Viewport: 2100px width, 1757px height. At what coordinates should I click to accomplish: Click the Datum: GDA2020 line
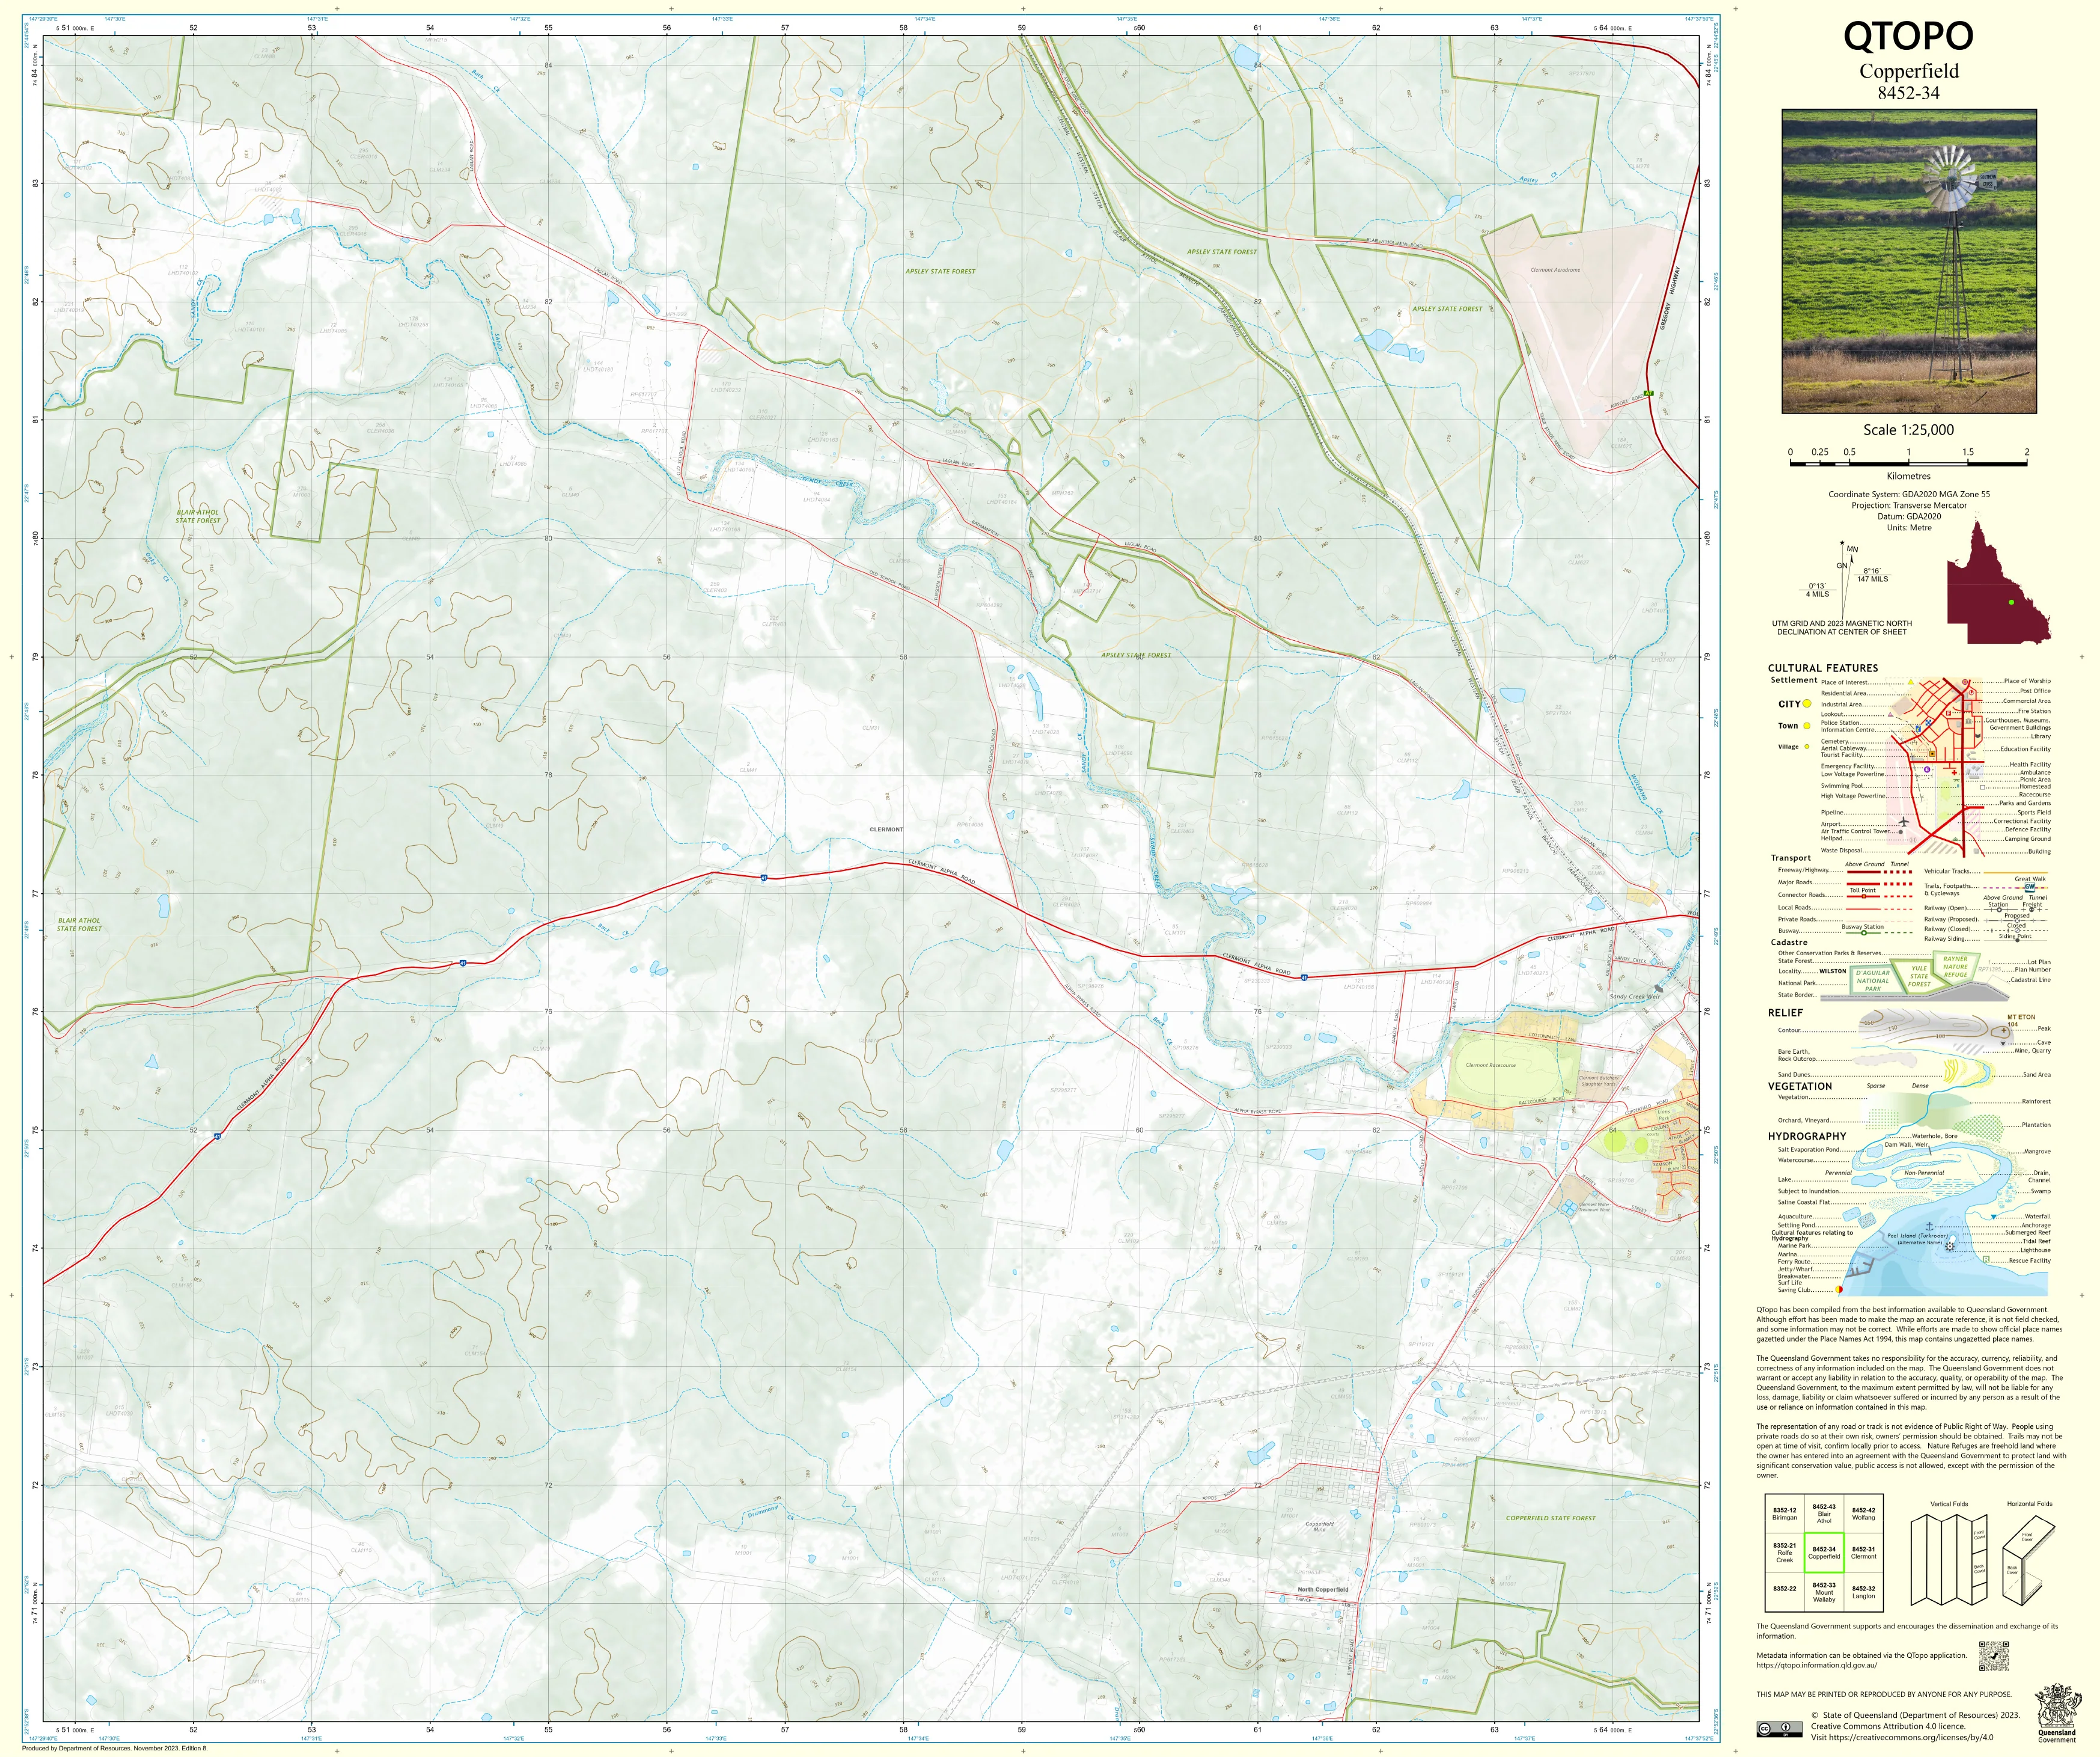coord(1908,517)
